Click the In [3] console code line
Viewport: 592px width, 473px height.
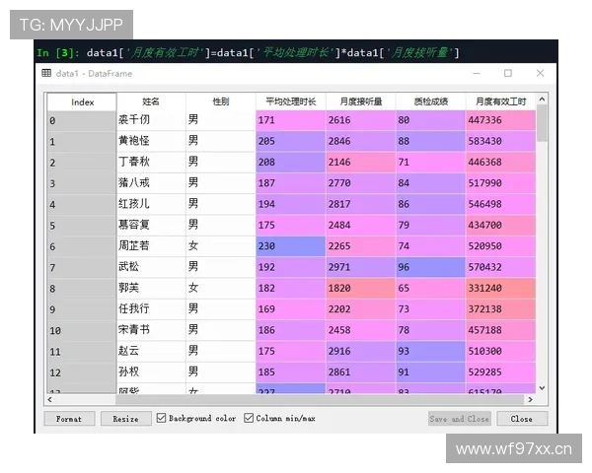(248, 52)
